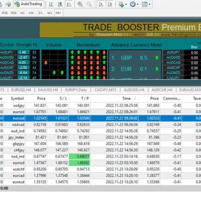Click the GBP 8.5 currency meter row

click(x=135, y=58)
